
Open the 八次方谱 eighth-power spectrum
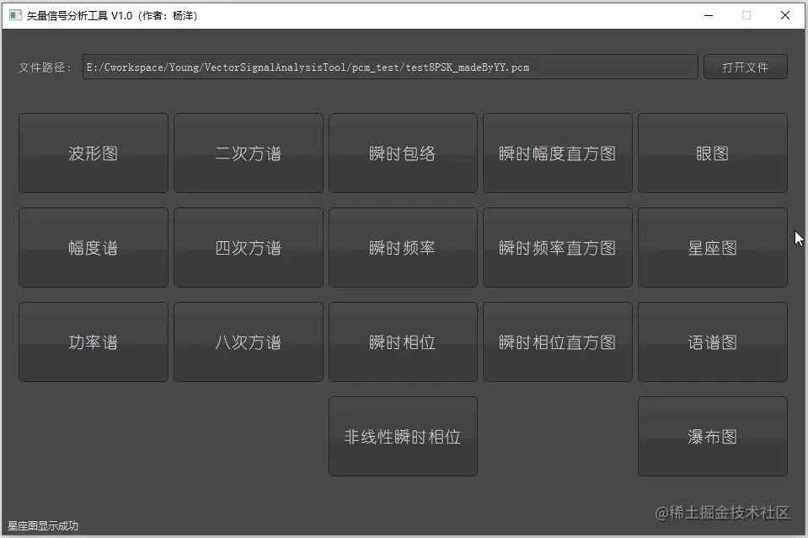coord(248,342)
